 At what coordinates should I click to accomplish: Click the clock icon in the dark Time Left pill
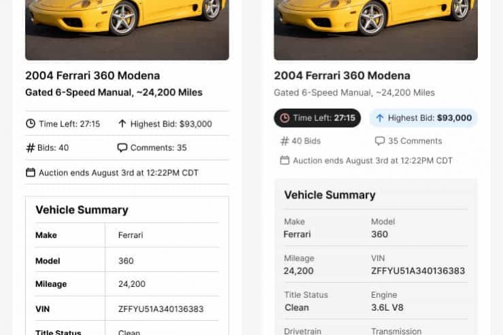click(x=285, y=118)
